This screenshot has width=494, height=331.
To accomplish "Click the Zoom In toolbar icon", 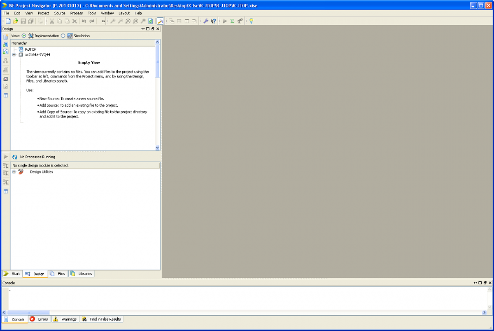I will tap(113, 21).
